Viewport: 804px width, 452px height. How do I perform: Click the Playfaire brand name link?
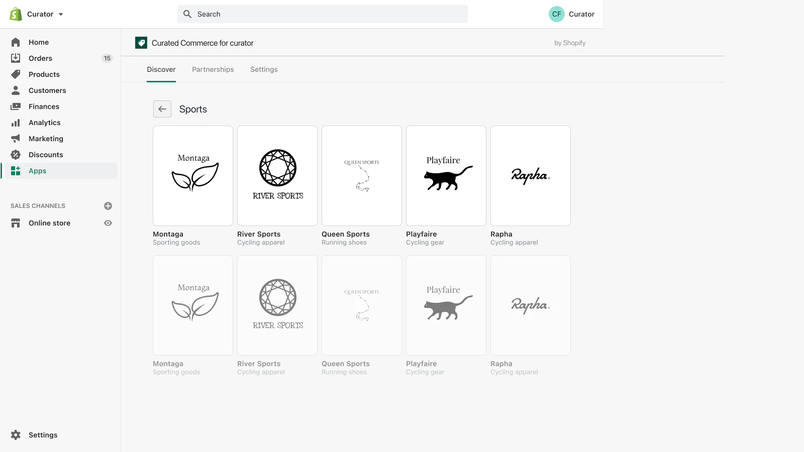click(421, 234)
